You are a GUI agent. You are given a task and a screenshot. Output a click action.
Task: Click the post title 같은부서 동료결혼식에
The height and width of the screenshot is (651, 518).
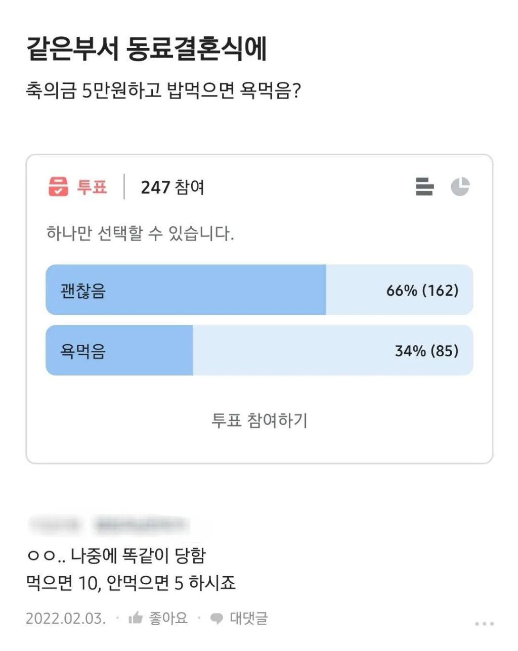point(147,49)
